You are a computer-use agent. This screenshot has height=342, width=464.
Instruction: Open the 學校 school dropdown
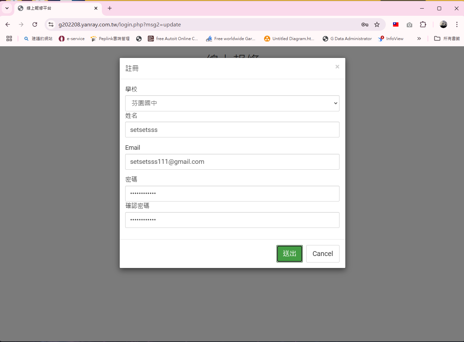click(x=232, y=103)
